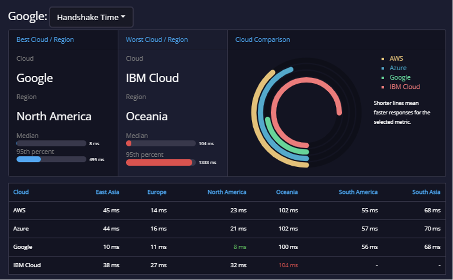Image resolution: width=453 pixels, height=280 pixels.
Task: Click IBM Cloud Europe value 27 ms
Action: [x=159, y=265]
